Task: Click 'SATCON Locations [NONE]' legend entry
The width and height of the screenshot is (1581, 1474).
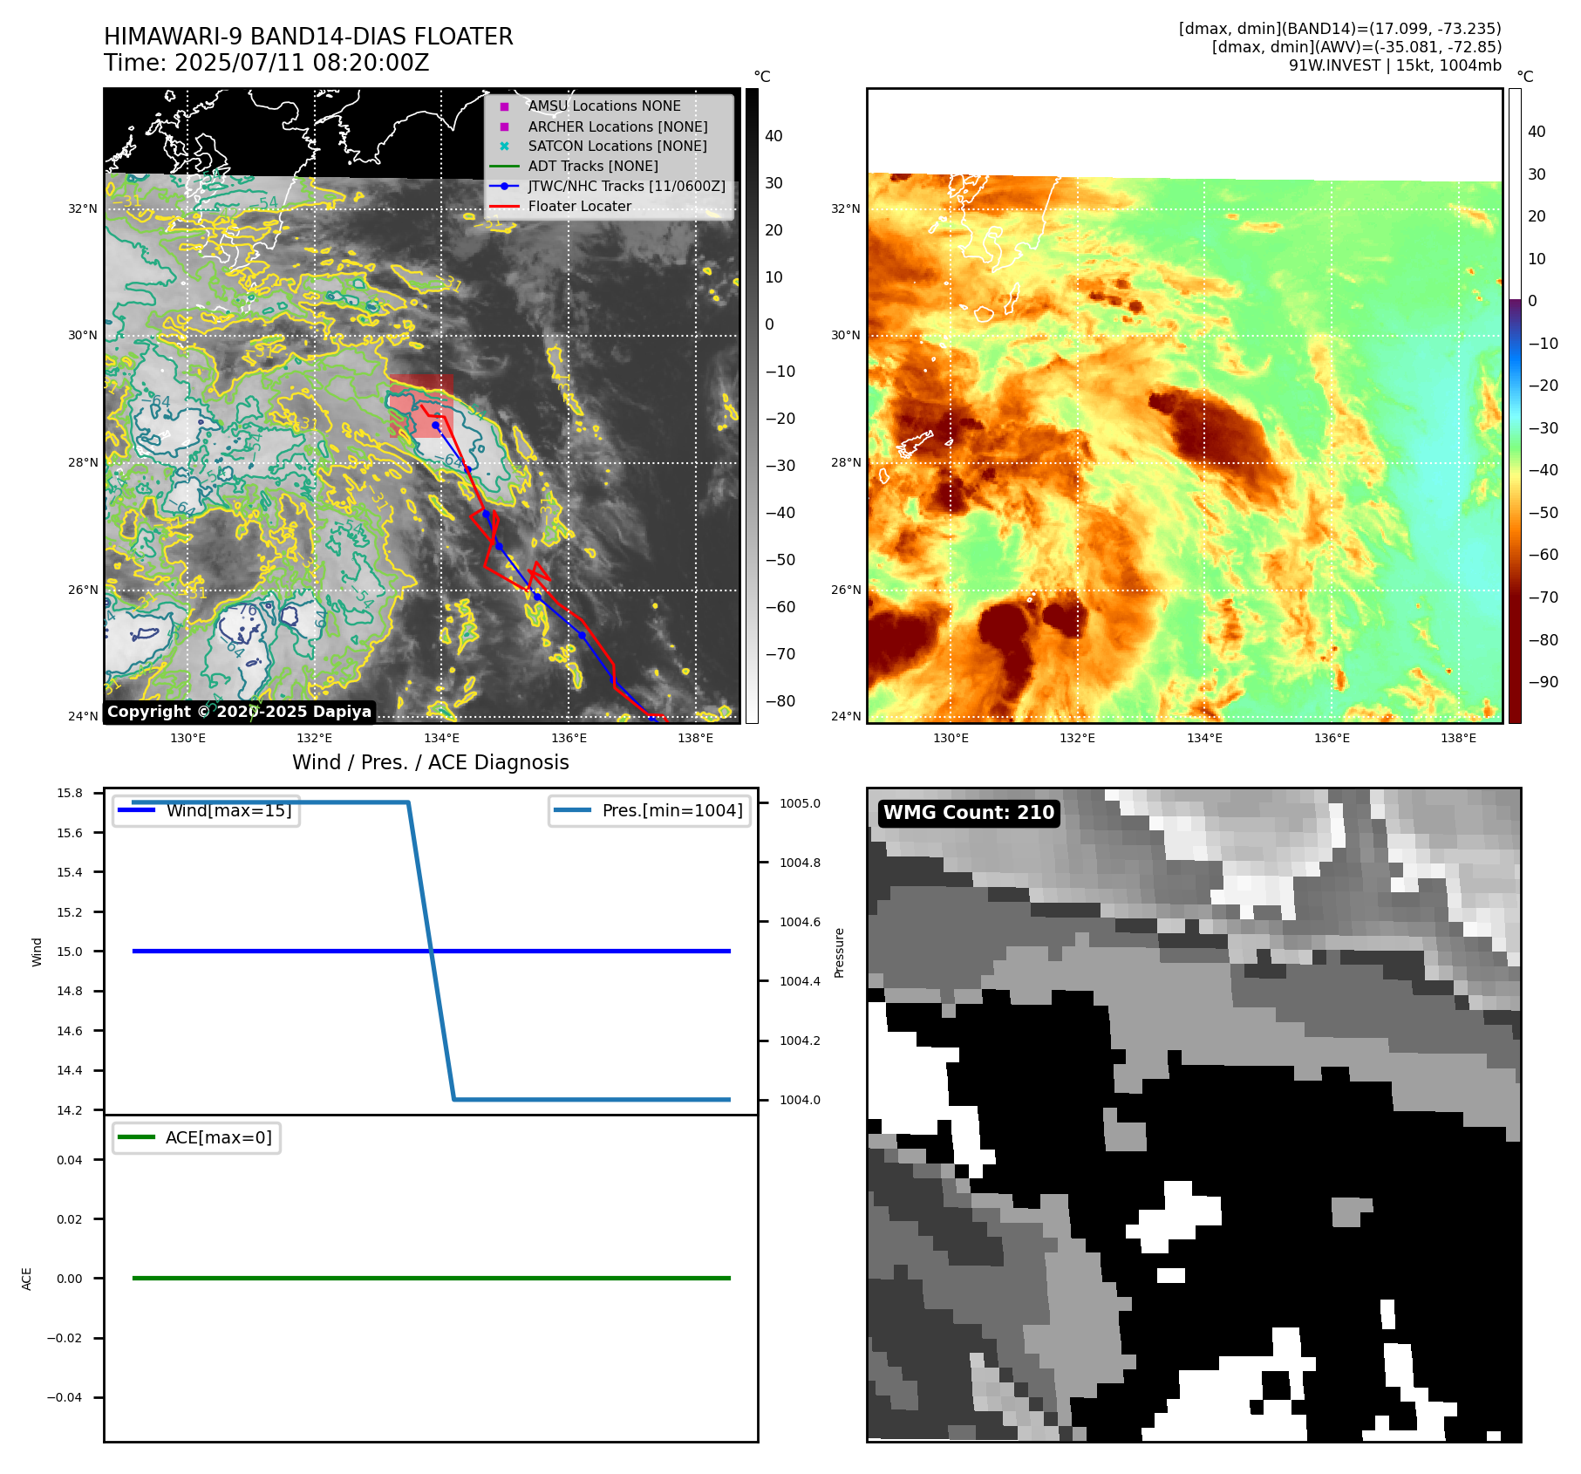Action: point(617,147)
